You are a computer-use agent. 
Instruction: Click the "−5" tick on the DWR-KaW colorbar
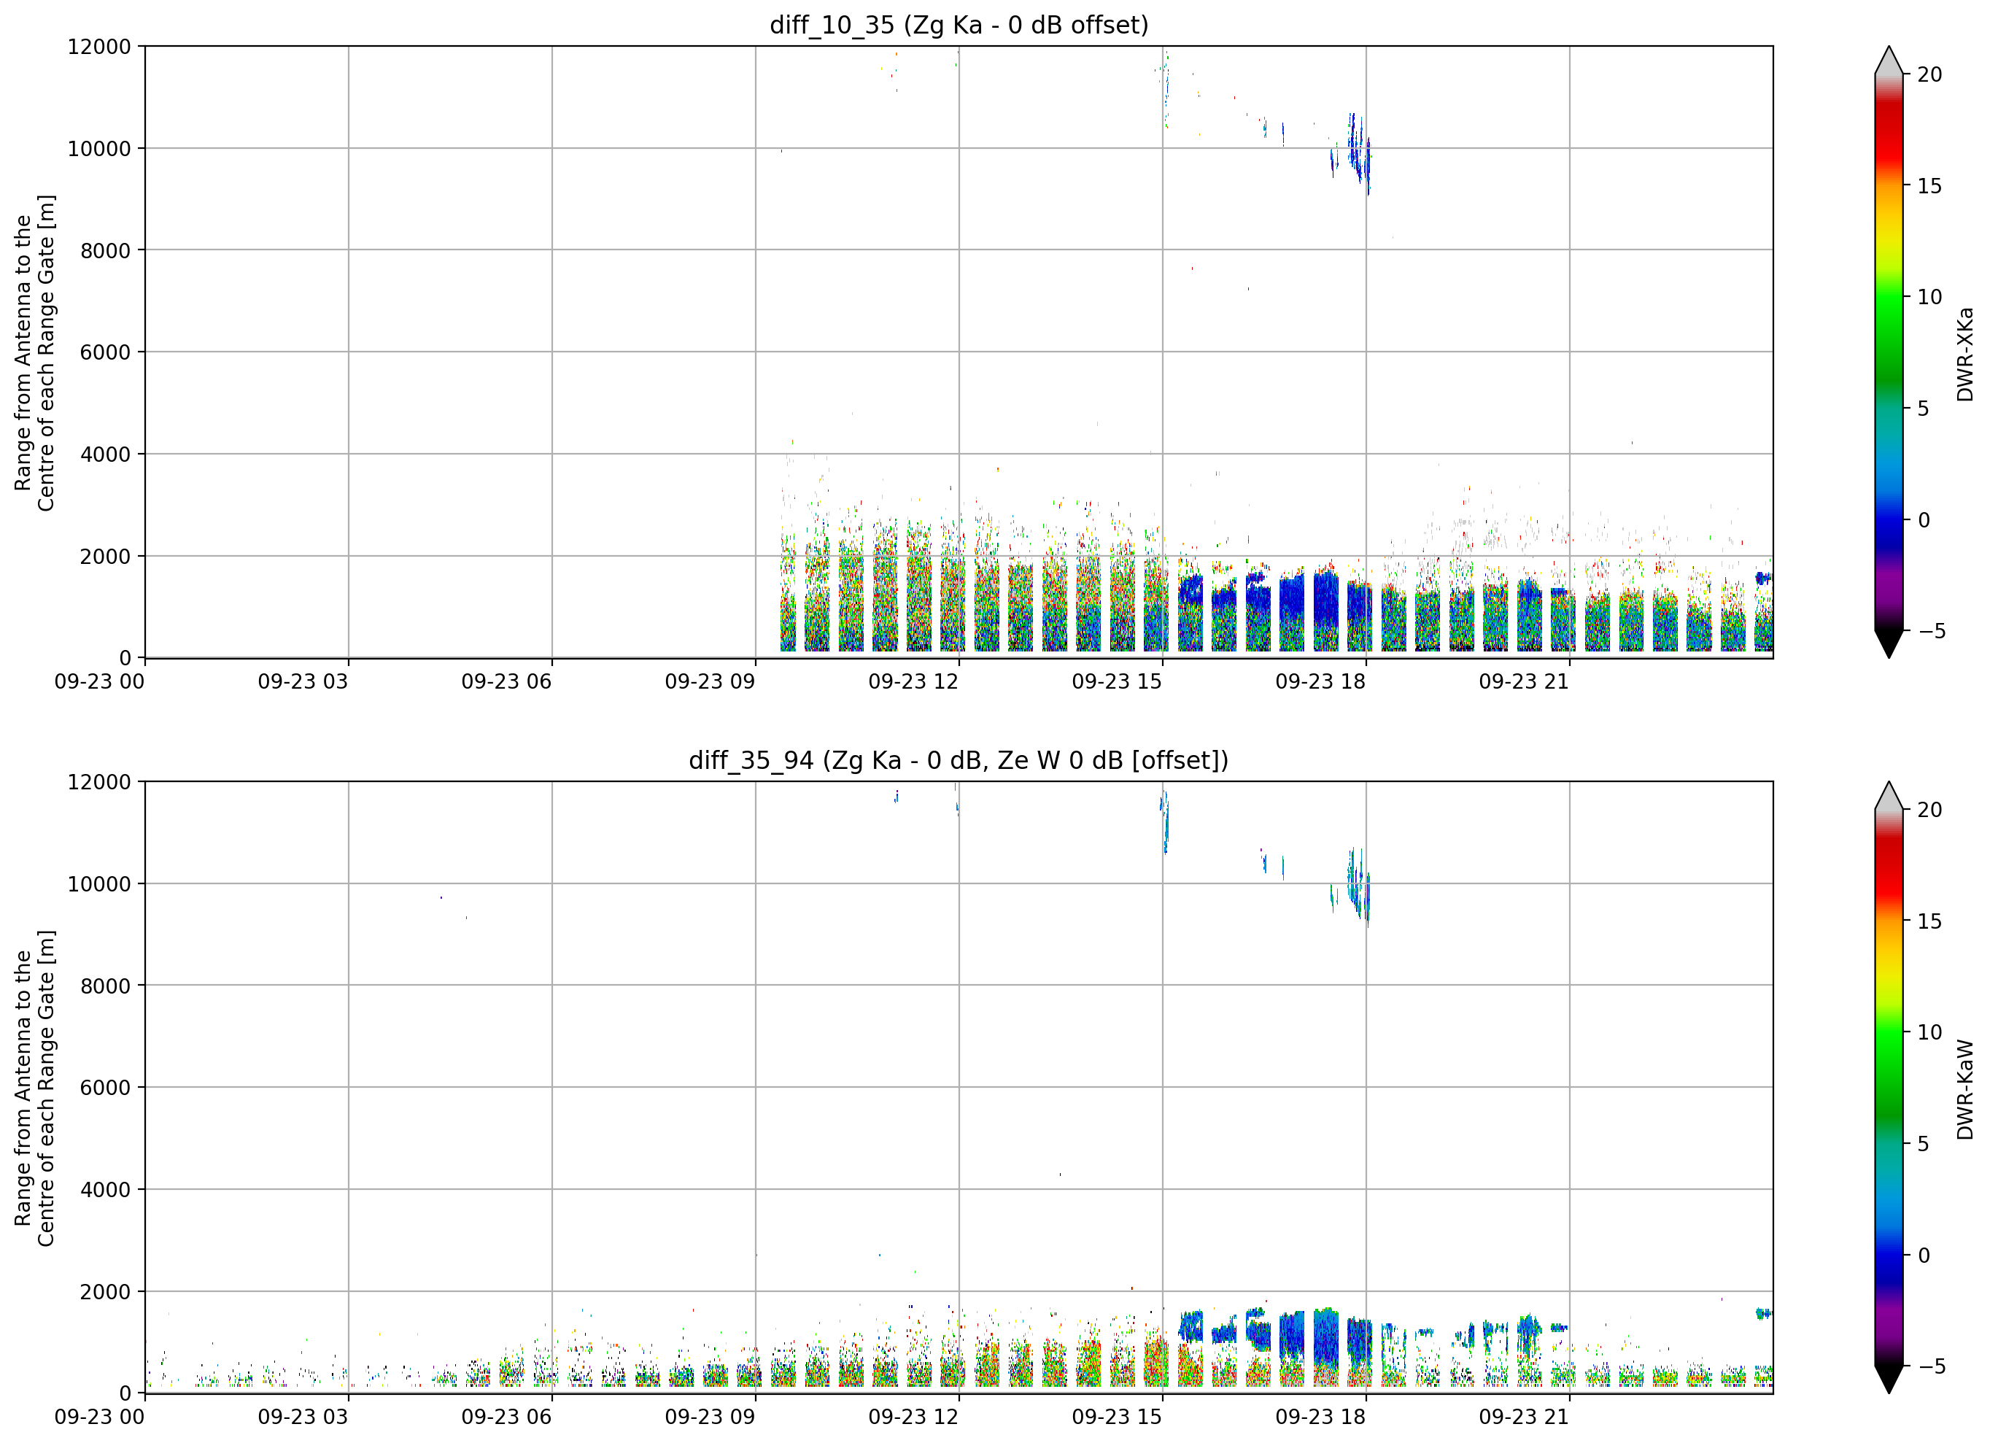1930,1366
